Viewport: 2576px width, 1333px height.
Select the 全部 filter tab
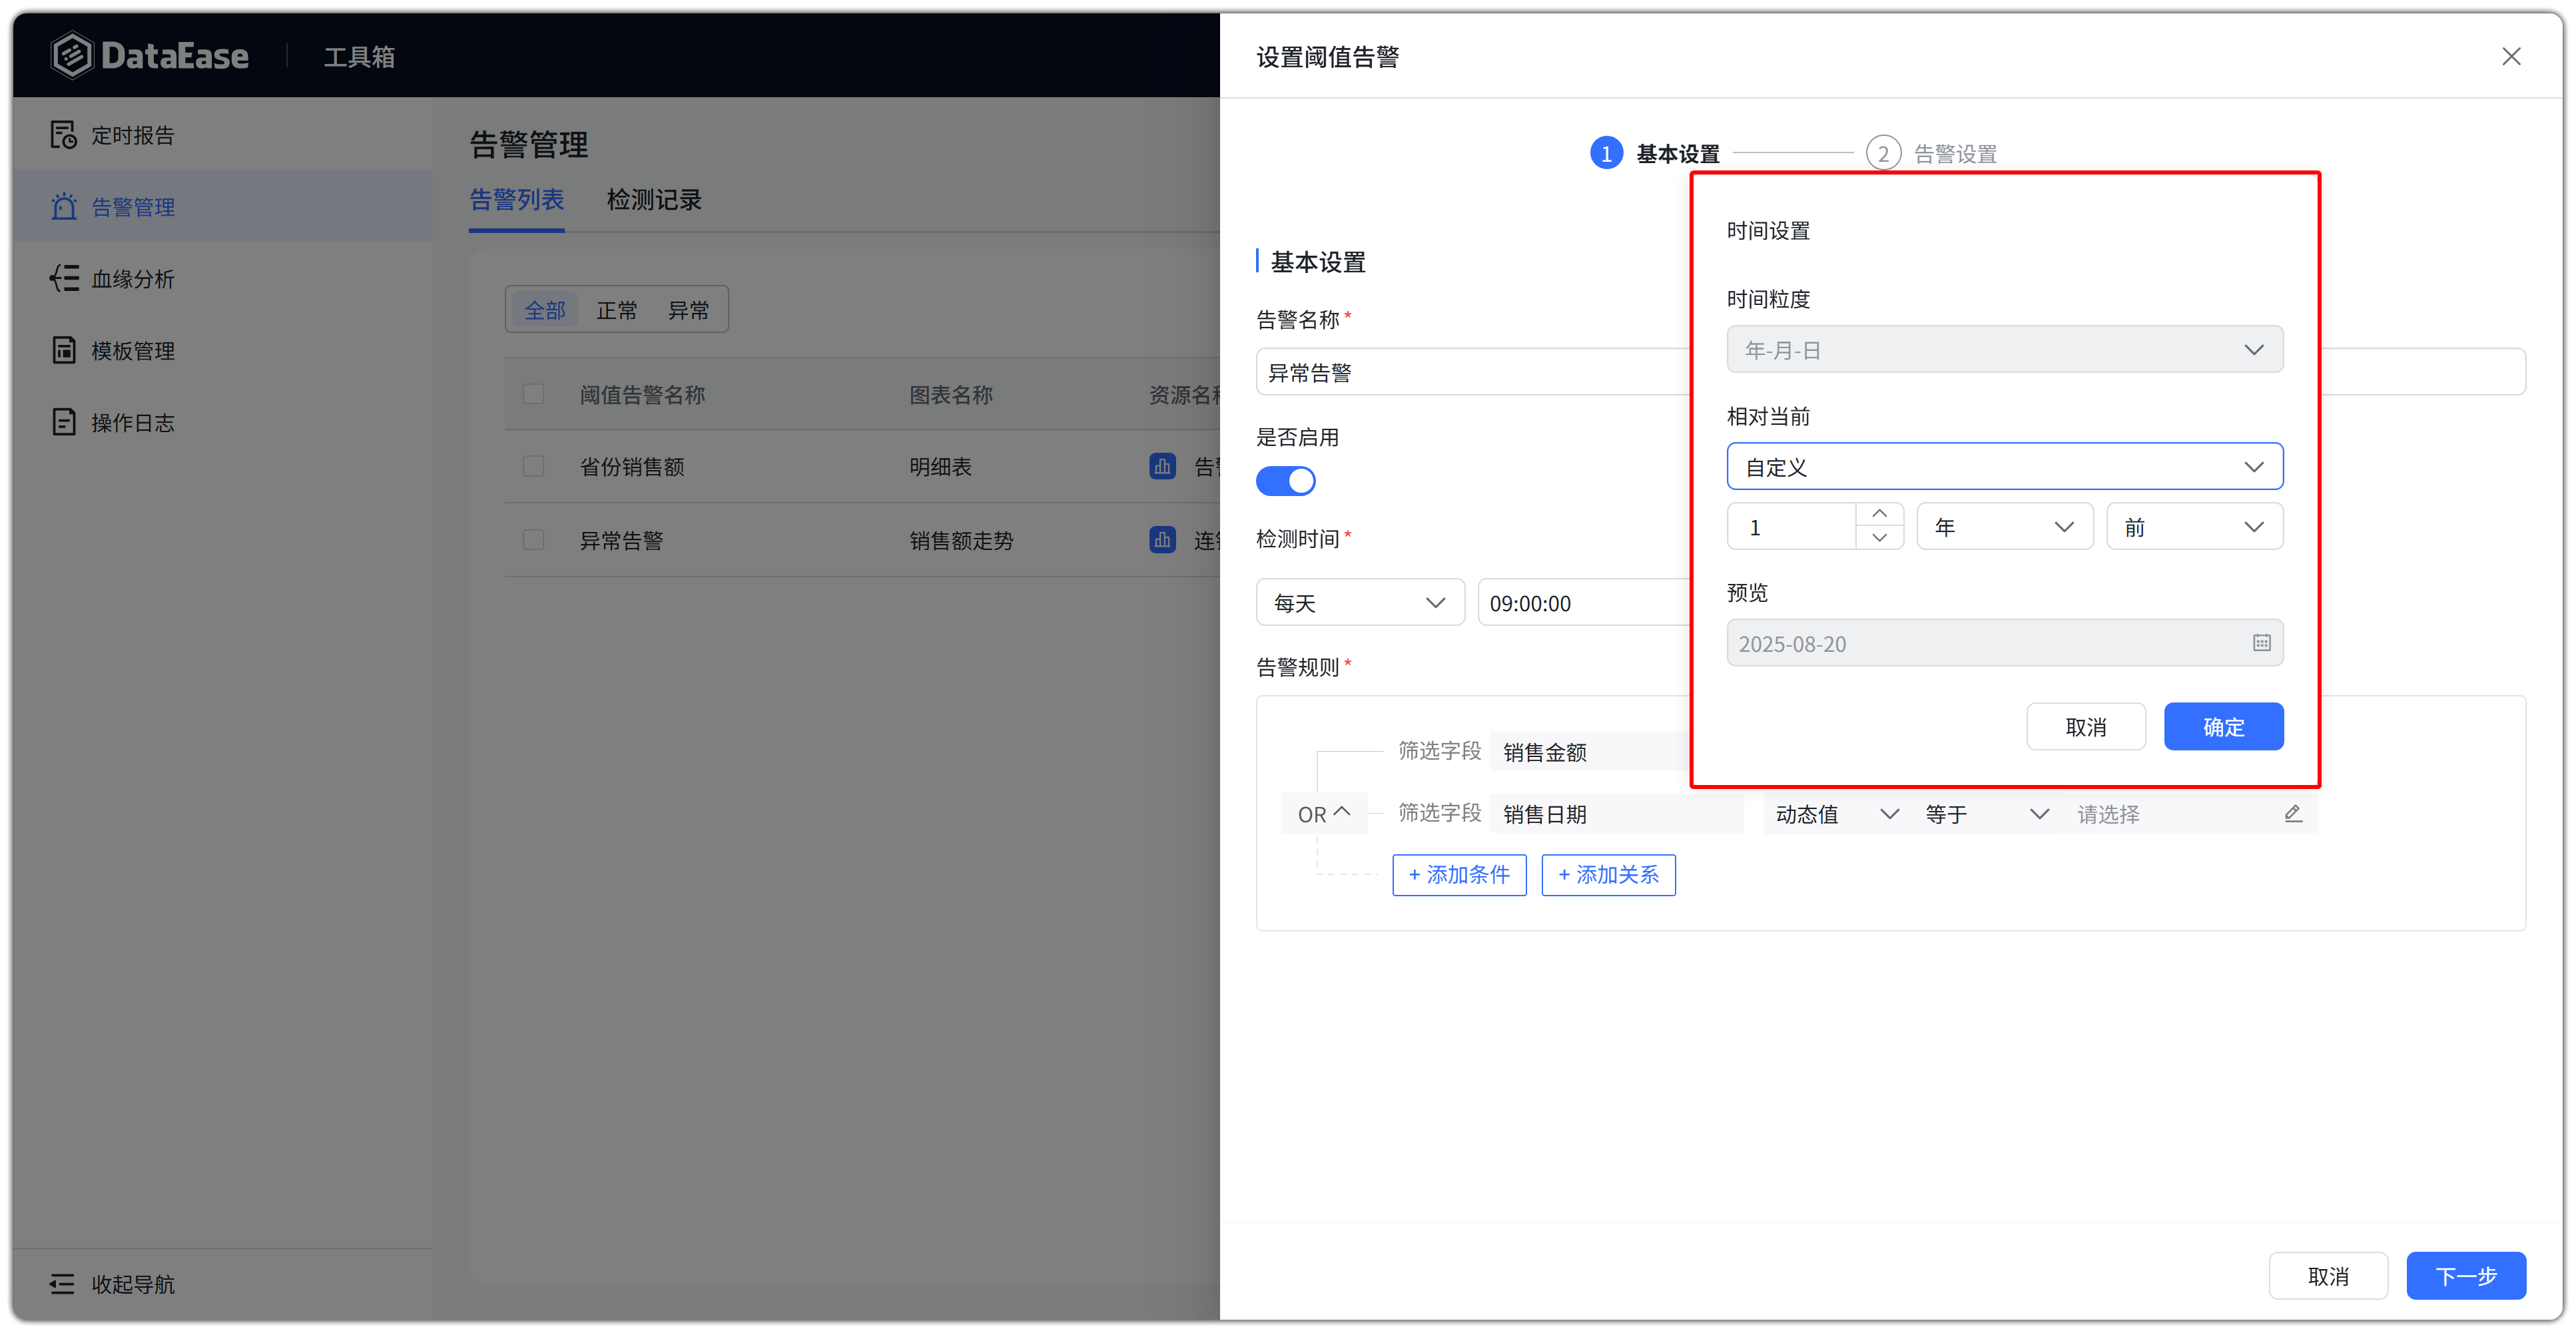[545, 310]
